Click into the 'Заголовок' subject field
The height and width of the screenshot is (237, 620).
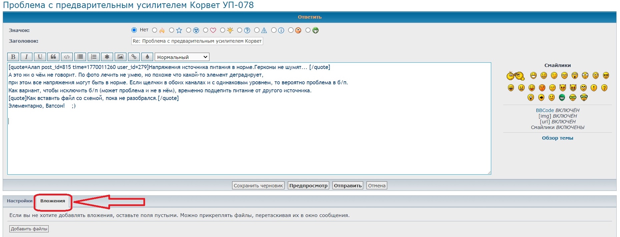point(197,41)
